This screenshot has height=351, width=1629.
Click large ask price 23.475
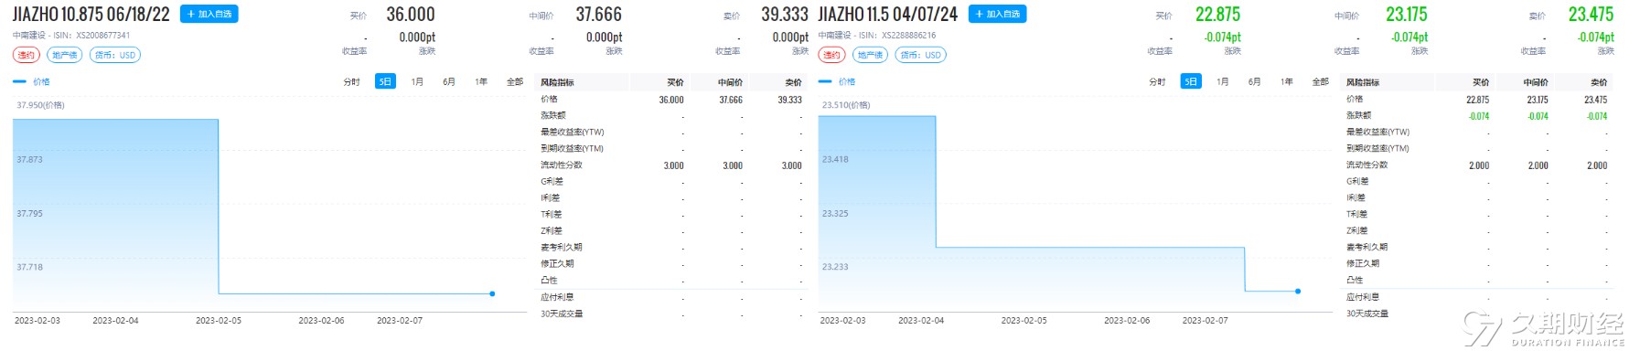point(1591,15)
